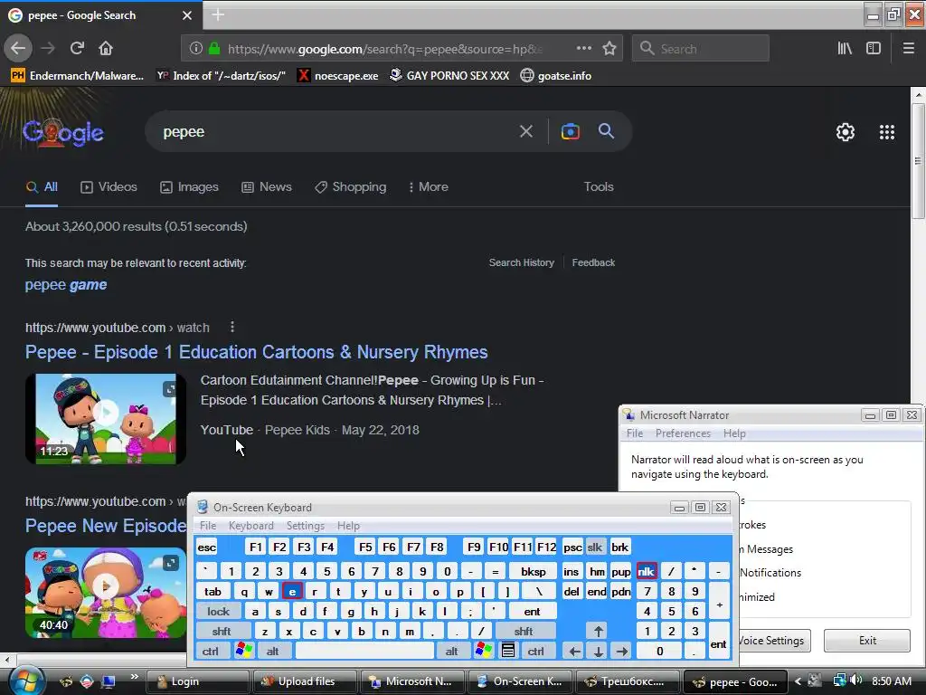Open noescape.exe bookmark in bookmarks toolbar
This screenshot has height=695, width=926.
click(x=338, y=76)
